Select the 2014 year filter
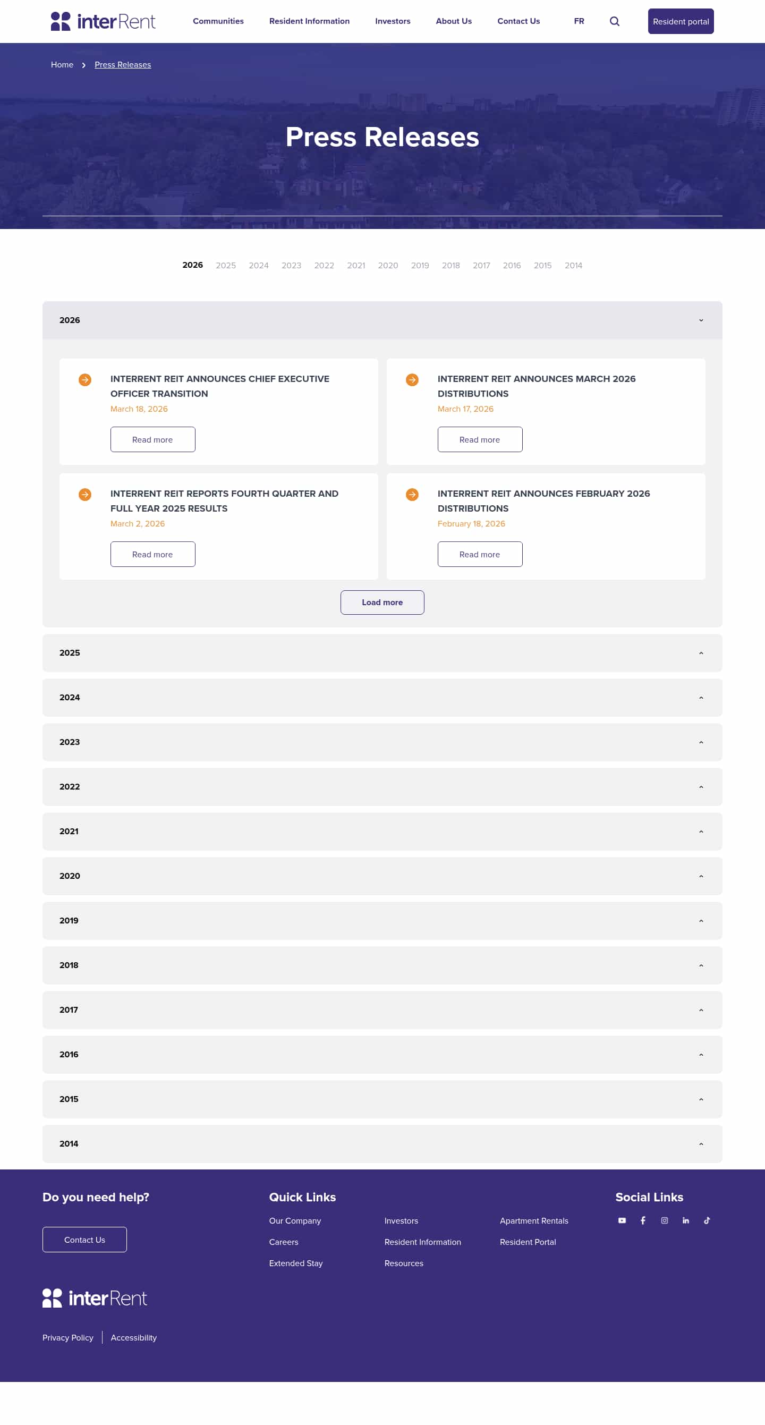 574,266
